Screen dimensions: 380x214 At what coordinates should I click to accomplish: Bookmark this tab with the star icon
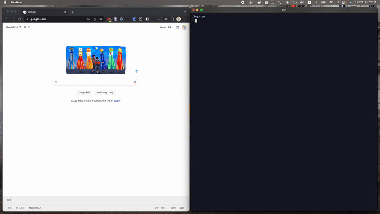tap(101, 19)
